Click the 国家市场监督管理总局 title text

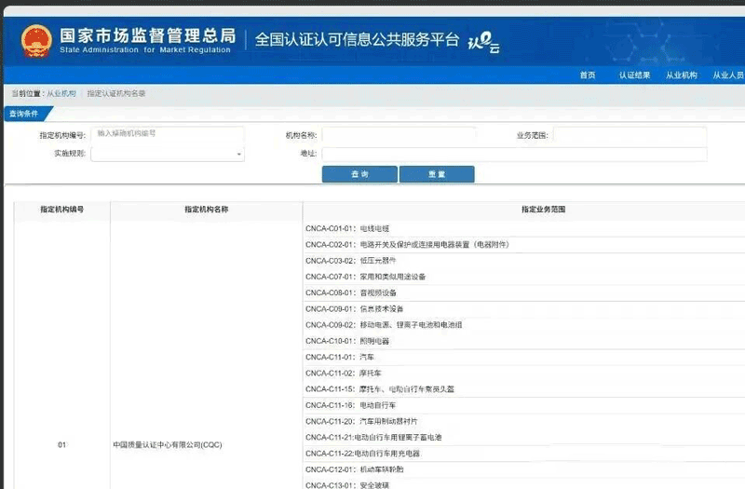148,35
